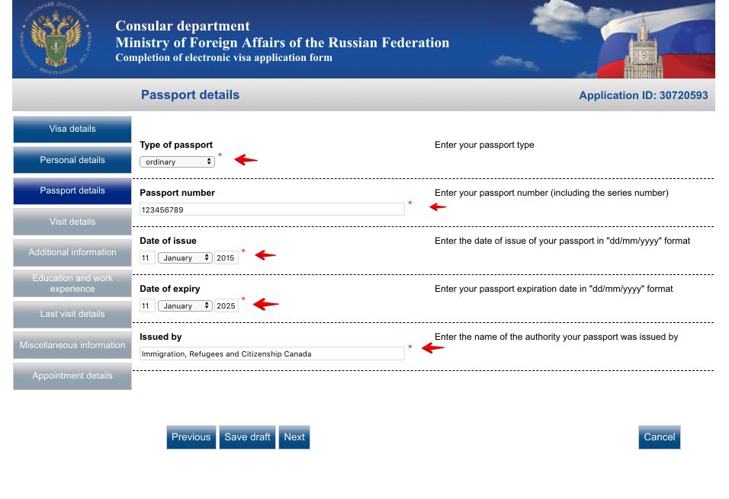Open the Personal details section

pyautogui.click(x=72, y=160)
